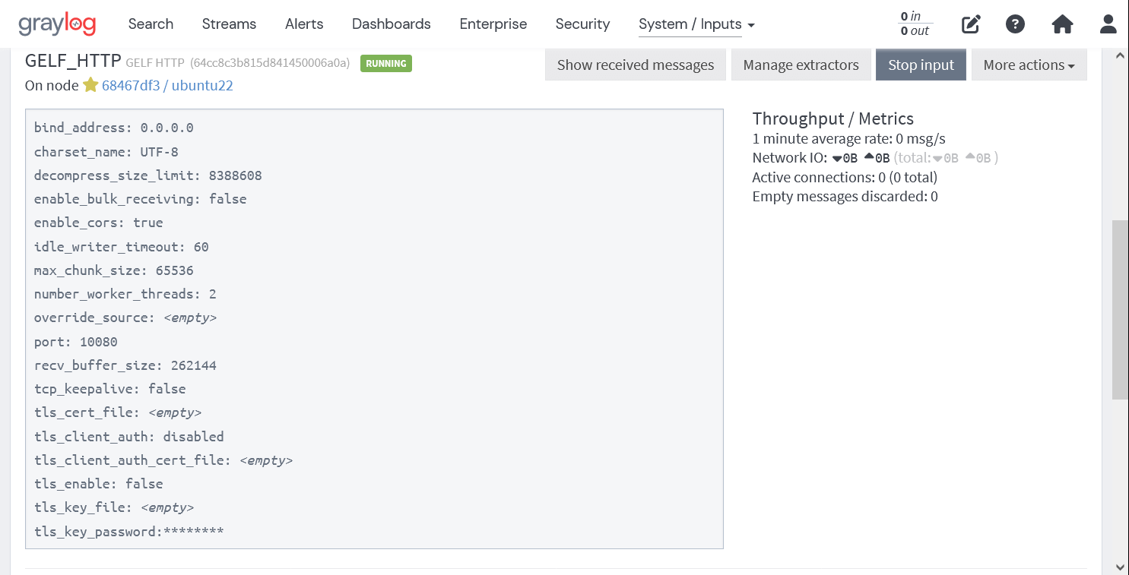The height and width of the screenshot is (575, 1129).
Task: Click the input ID 64cc8c3b815d841450006a0a
Action: pos(270,63)
